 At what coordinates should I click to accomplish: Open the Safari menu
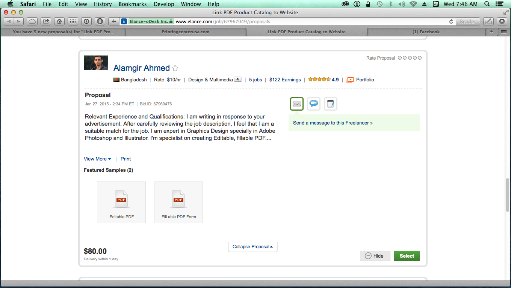(28, 4)
